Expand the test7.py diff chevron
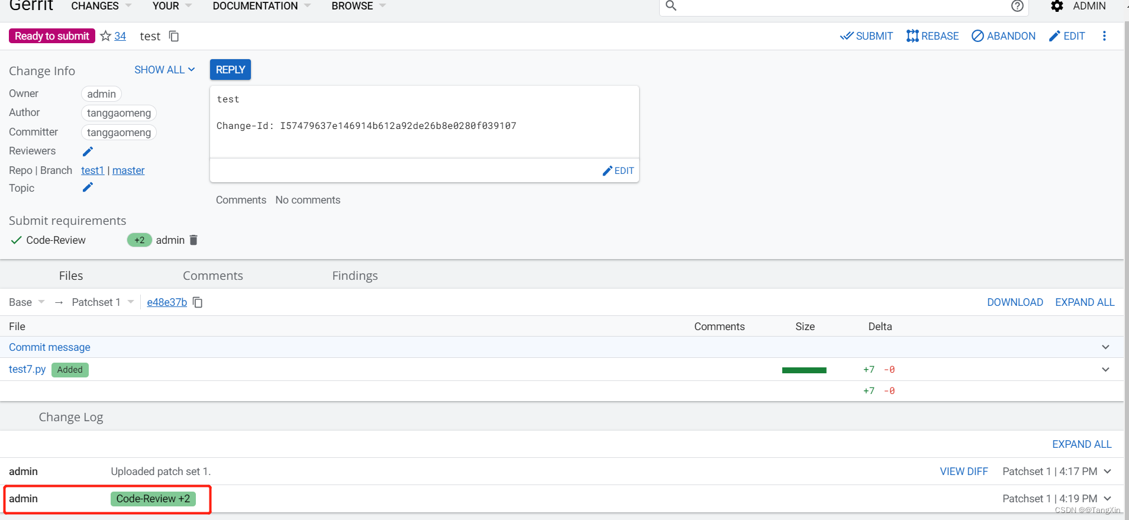This screenshot has width=1129, height=520. tap(1105, 370)
